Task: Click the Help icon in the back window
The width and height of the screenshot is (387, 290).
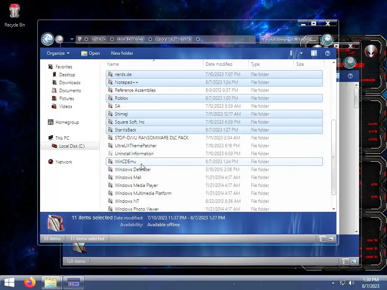Action: point(350,76)
